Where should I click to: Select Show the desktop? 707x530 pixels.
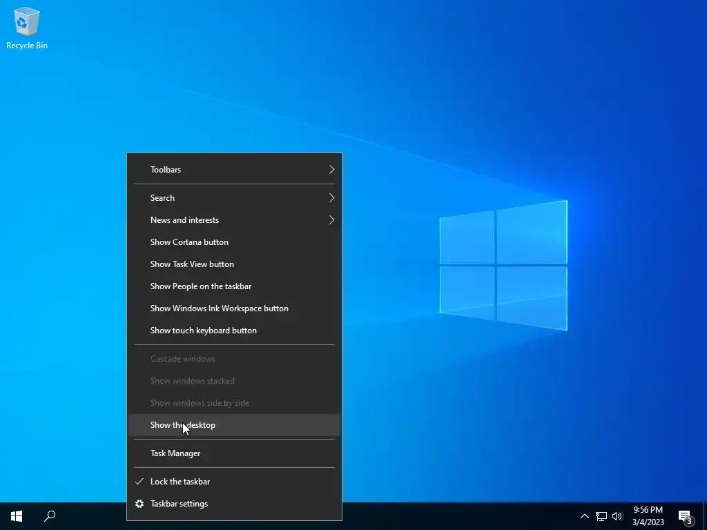point(235,425)
